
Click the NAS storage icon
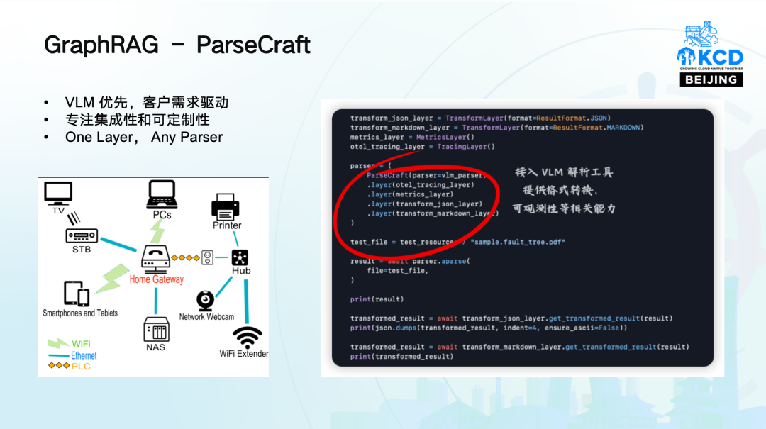156,330
